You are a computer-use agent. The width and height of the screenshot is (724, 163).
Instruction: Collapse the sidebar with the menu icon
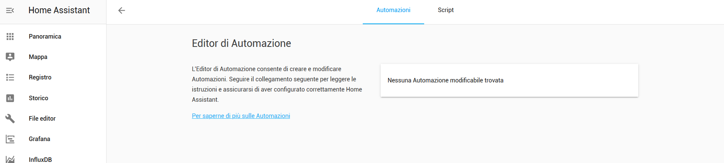tap(10, 11)
